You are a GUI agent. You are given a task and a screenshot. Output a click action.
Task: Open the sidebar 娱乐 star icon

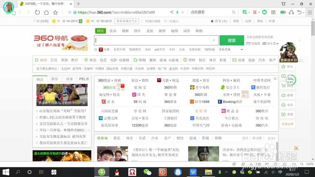[283, 67]
